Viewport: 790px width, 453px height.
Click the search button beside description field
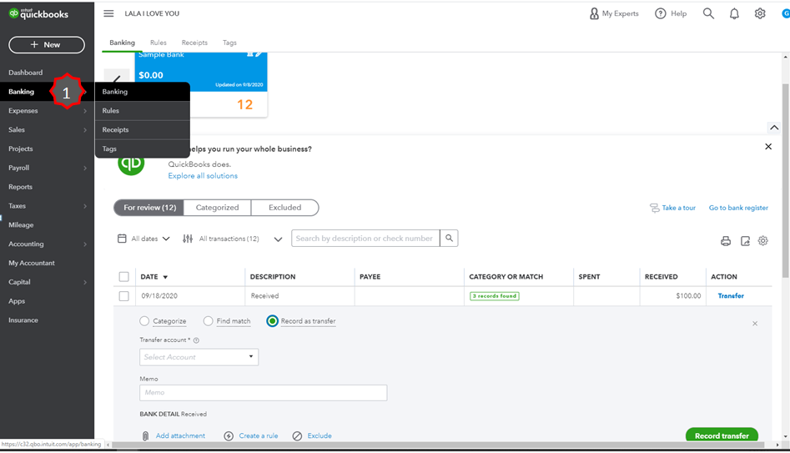(449, 239)
